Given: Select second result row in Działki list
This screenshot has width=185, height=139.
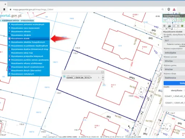Looking at the screenshot, I should coord(175,103).
